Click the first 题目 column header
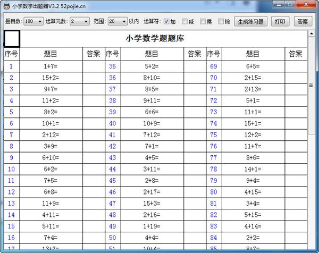 click(x=51, y=54)
